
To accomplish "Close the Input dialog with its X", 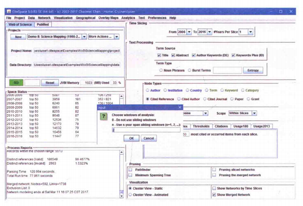I will (179, 107).
